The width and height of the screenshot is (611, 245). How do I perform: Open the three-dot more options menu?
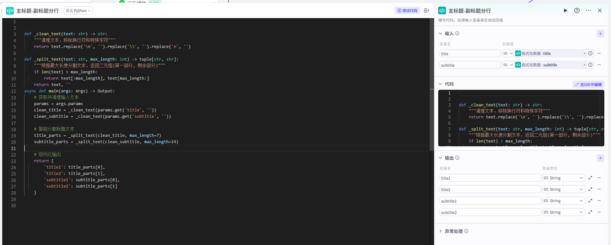coord(588,10)
